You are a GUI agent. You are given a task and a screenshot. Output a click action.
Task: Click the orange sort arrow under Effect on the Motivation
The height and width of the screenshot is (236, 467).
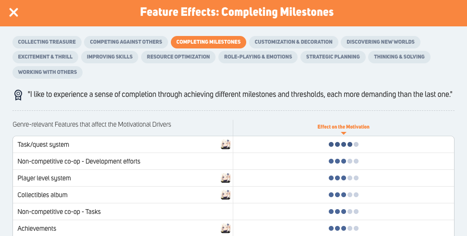coord(343,133)
